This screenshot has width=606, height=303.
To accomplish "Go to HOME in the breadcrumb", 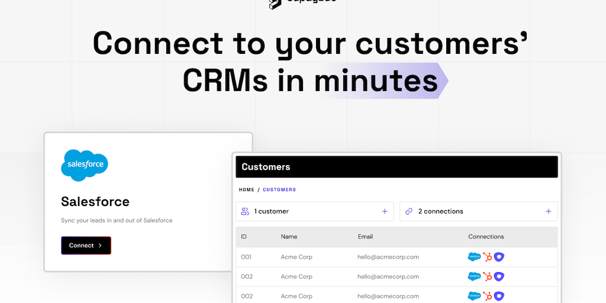I will click(x=247, y=190).
